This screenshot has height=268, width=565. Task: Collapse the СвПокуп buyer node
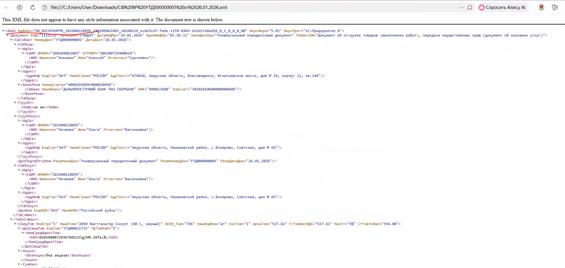click(15, 165)
